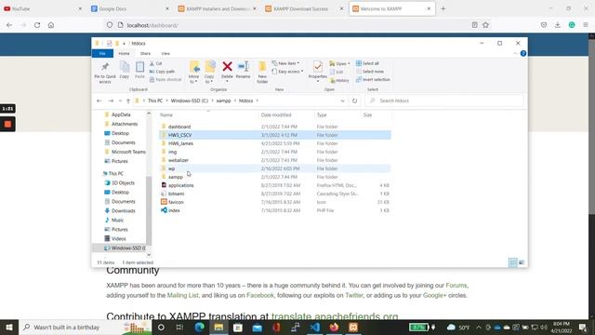The width and height of the screenshot is (595, 335).
Task: Click Select none in ribbon
Action: (370, 72)
